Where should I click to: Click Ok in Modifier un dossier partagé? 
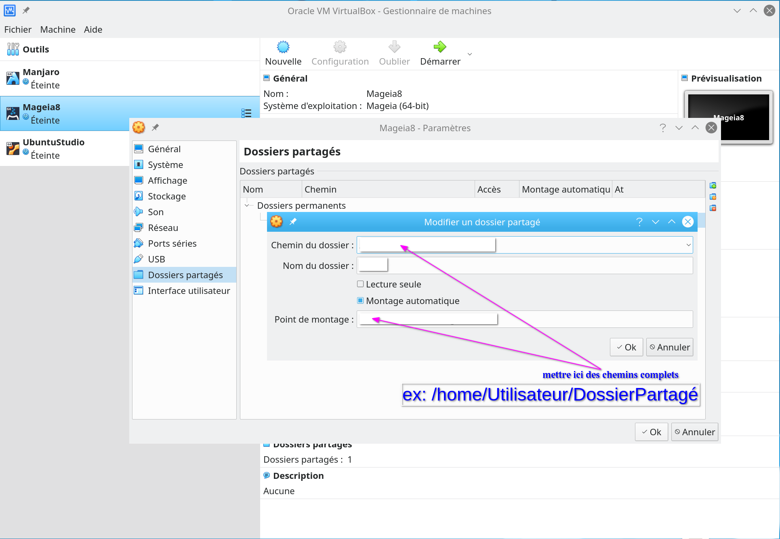(x=626, y=347)
